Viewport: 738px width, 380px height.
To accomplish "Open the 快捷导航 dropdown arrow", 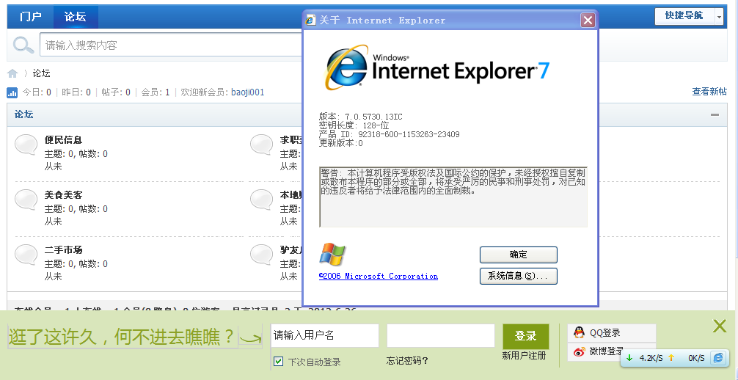I will tap(719, 16).
